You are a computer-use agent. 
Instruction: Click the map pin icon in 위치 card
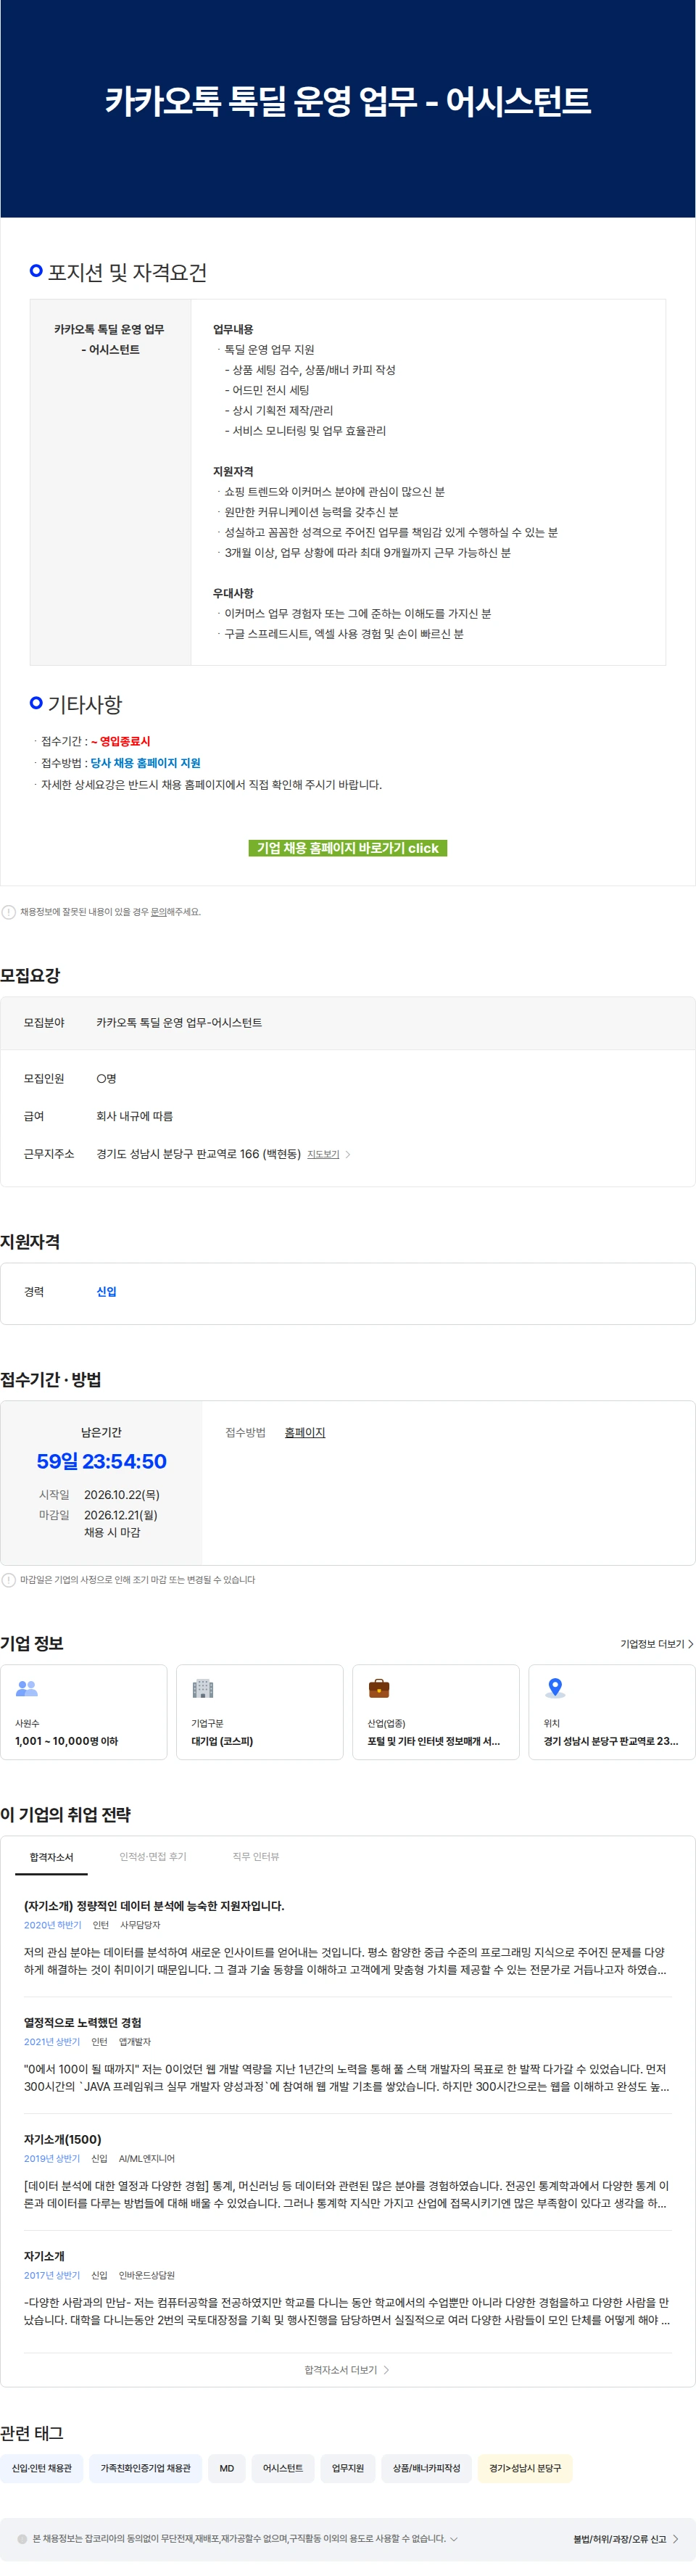pyautogui.click(x=555, y=1688)
